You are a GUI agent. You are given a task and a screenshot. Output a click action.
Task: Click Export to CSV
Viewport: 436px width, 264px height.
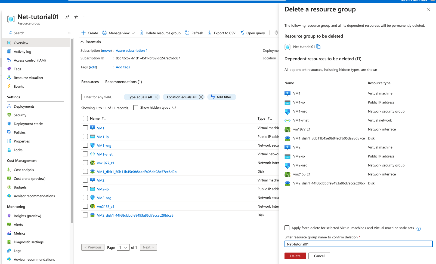(222, 33)
